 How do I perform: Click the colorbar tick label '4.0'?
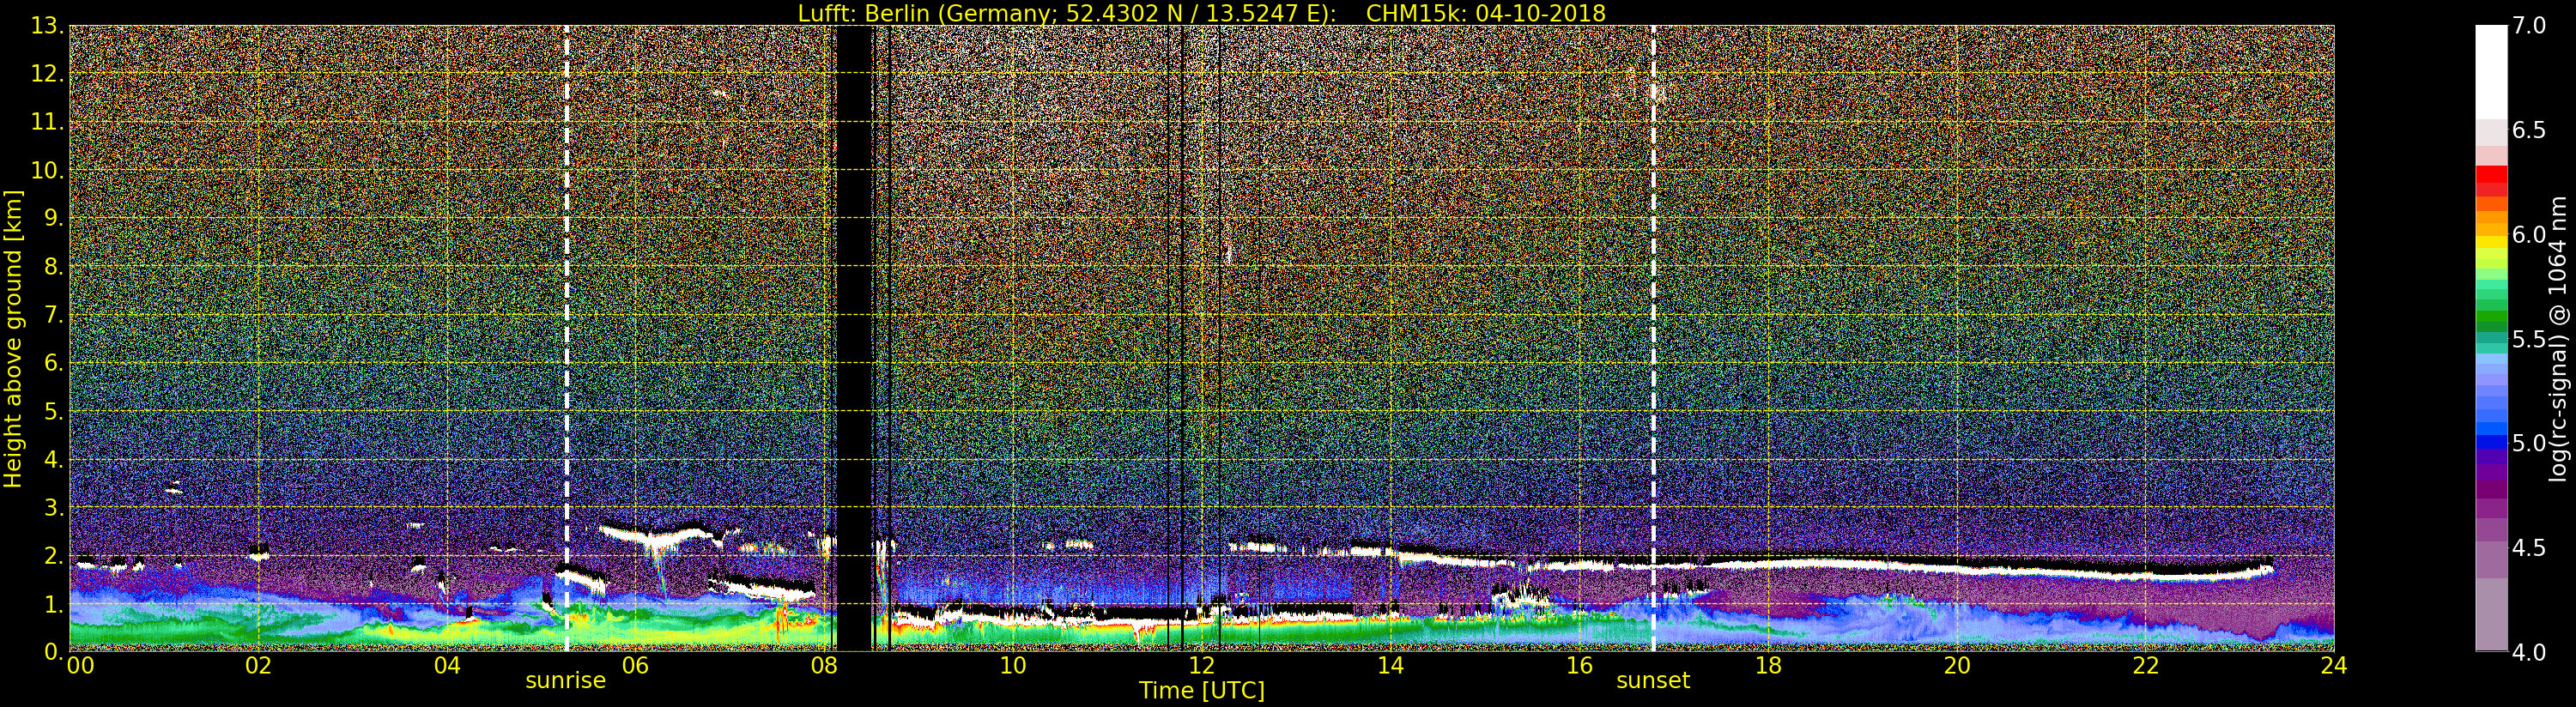(x=2529, y=652)
